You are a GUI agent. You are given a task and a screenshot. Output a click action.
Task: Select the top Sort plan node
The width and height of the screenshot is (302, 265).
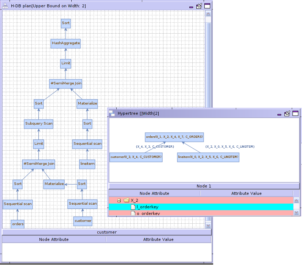click(x=66, y=23)
